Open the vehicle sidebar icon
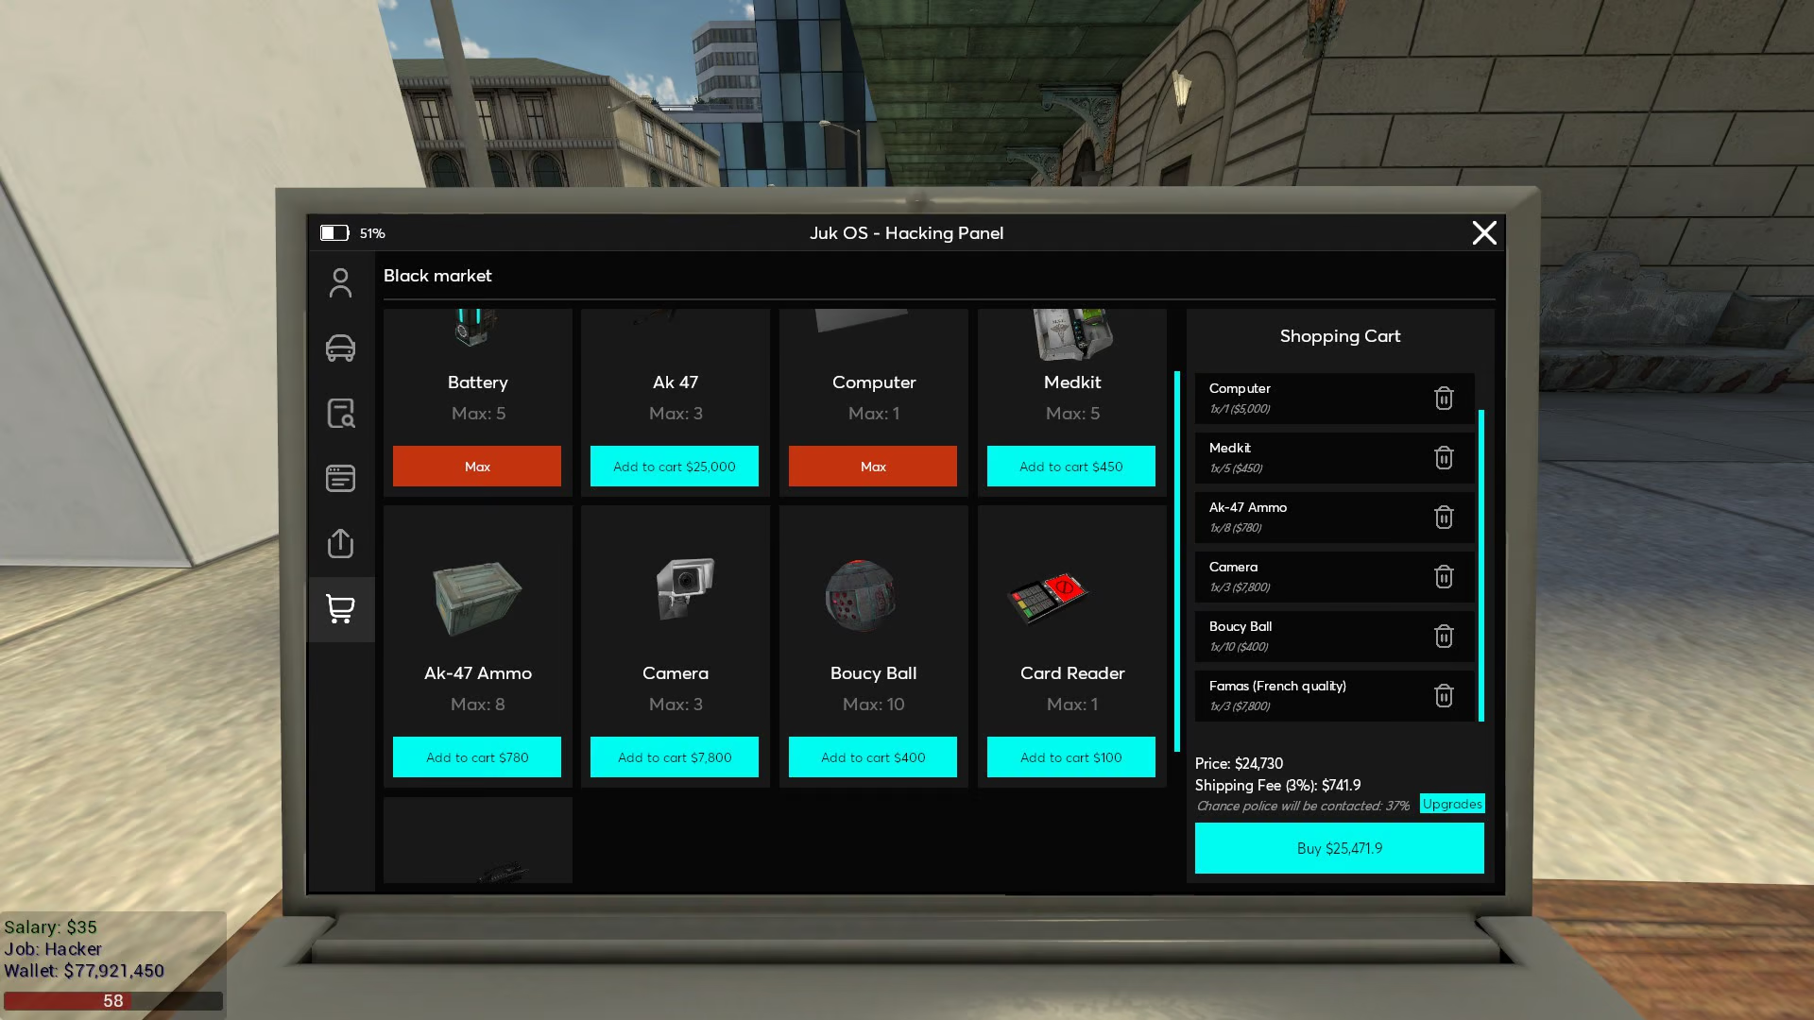This screenshot has width=1814, height=1020. (x=340, y=348)
